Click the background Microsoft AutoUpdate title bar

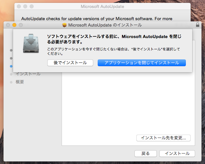tap(102, 6)
